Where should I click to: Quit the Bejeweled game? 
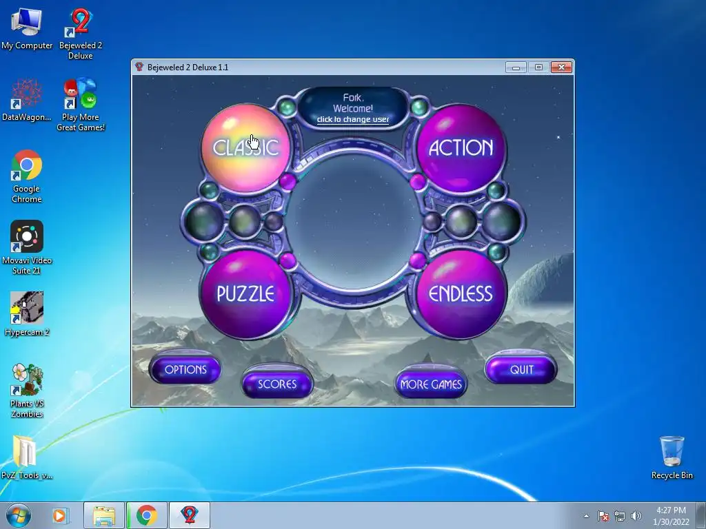(x=521, y=369)
